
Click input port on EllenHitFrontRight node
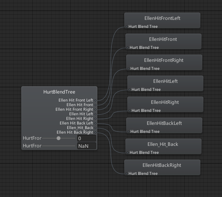pyautogui.click(x=128, y=69)
